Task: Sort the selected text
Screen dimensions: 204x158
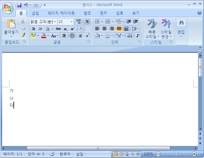Action: pos(129,36)
